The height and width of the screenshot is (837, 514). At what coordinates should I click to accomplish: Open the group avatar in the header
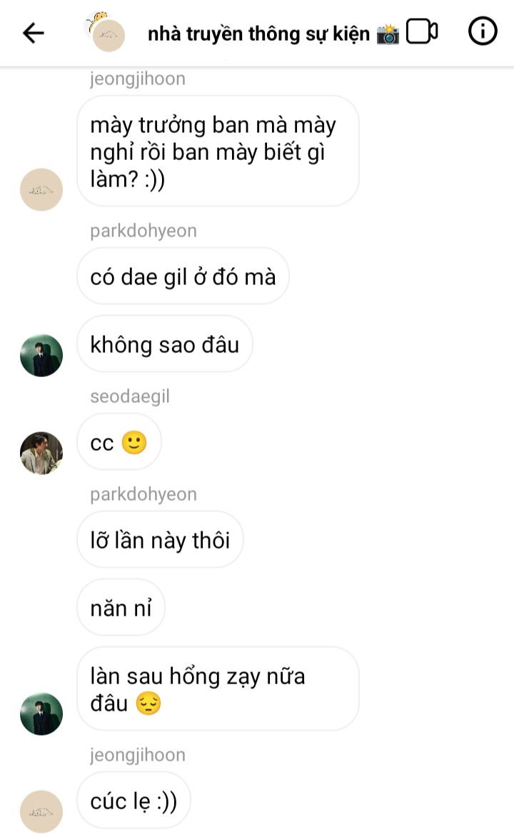click(x=108, y=34)
